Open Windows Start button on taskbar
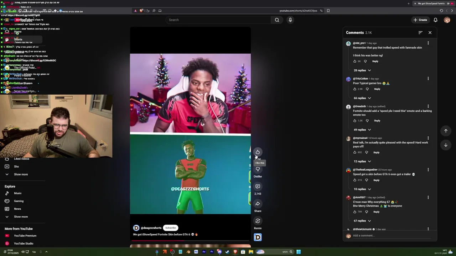This screenshot has height=256, width=456. 299,252
